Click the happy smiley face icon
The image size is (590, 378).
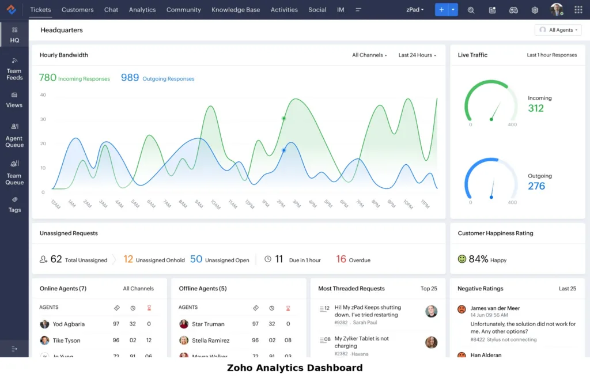(462, 259)
